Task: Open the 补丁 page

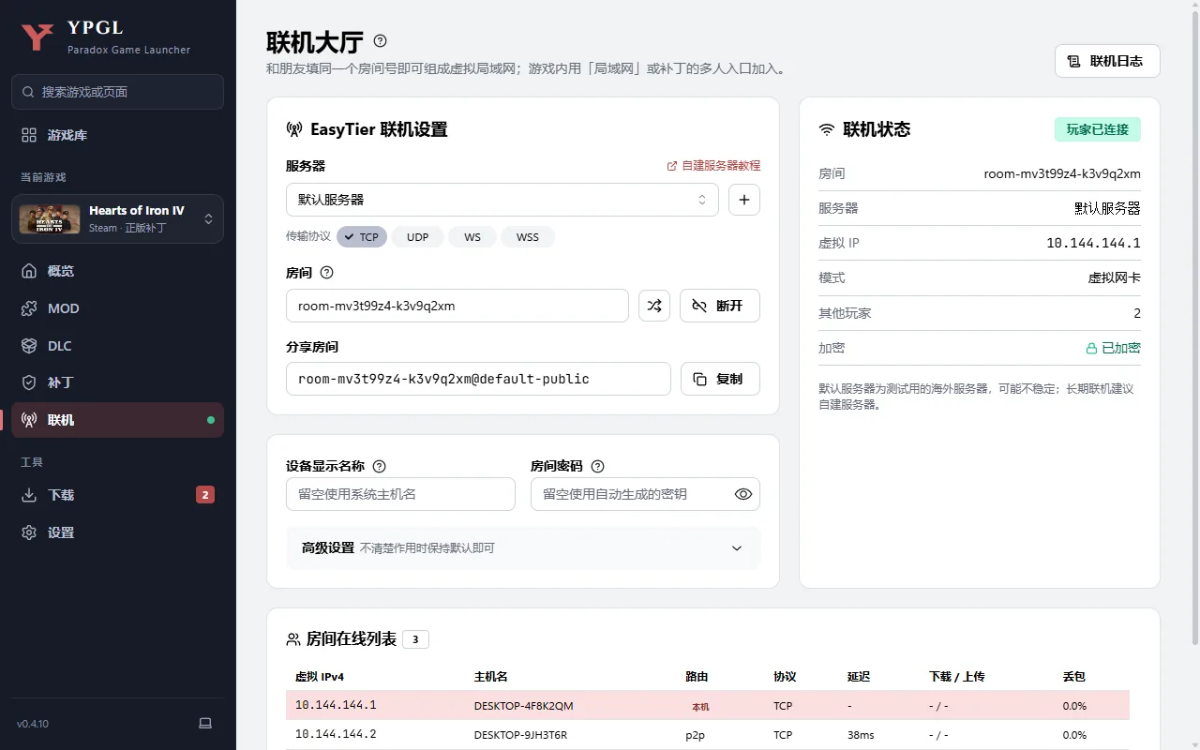Action: tap(117, 382)
